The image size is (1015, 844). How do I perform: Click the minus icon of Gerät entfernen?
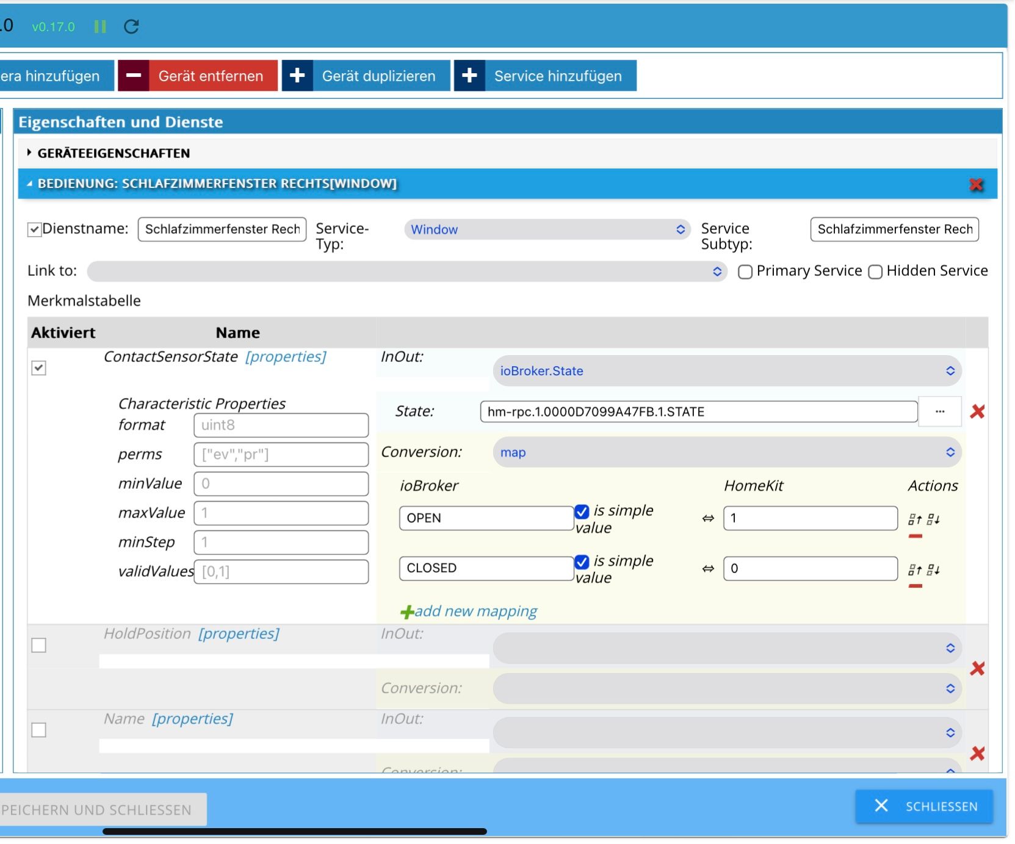(x=134, y=76)
